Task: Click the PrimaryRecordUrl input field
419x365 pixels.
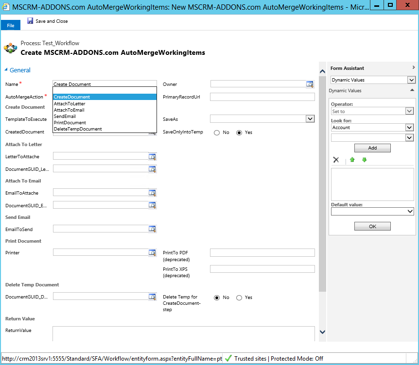Action: (x=262, y=97)
